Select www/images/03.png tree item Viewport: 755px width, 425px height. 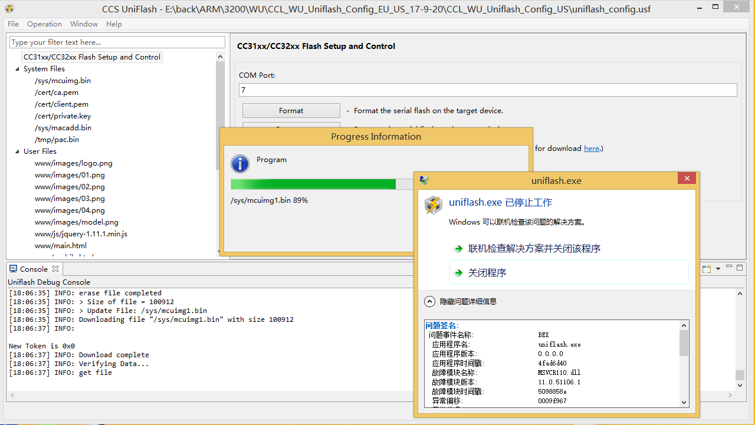(x=70, y=199)
